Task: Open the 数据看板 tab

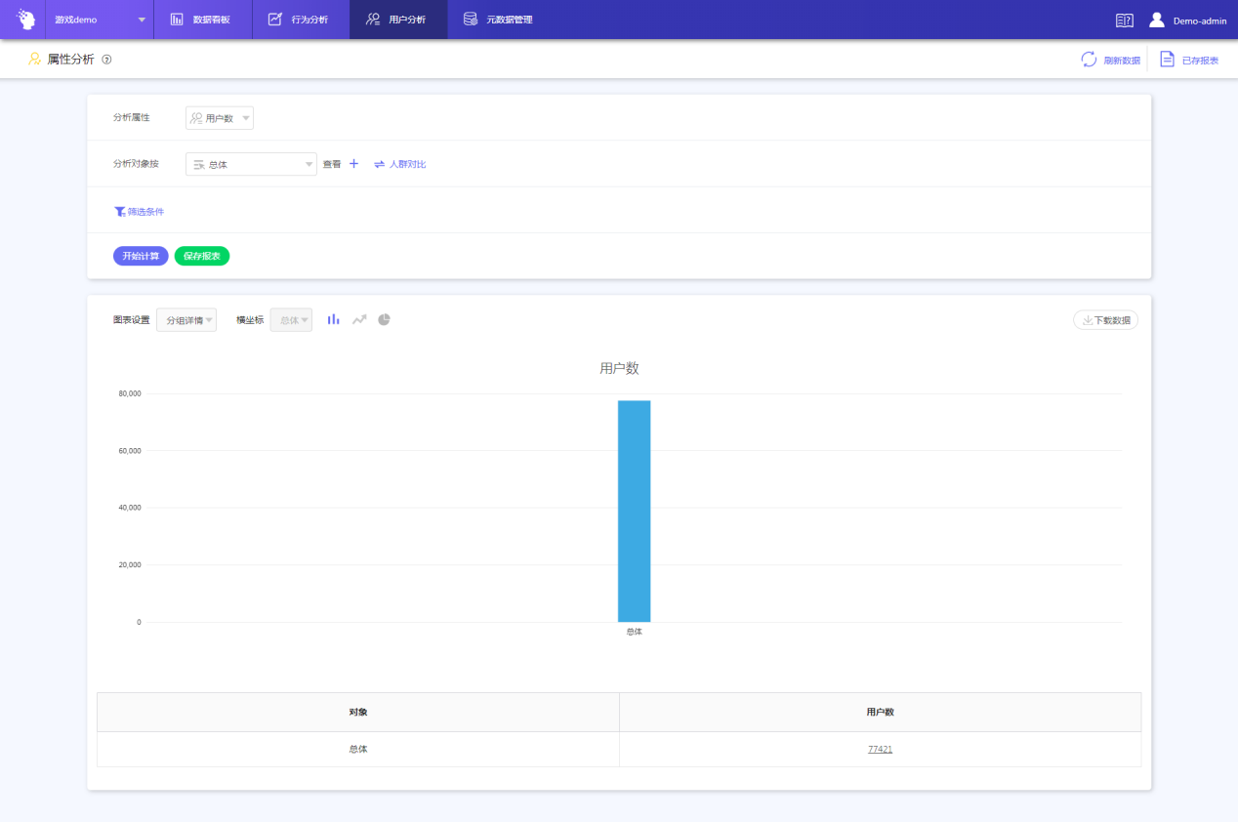Action: pyautogui.click(x=202, y=20)
